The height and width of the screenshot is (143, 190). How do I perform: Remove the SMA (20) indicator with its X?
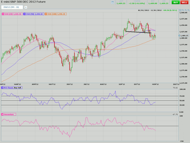3,14
